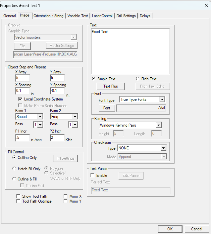Click the P2 Incr input field
The width and height of the screenshot is (211, 234).
[x=57, y=138]
